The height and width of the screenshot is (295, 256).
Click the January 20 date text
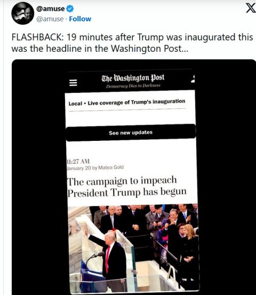pyautogui.click(x=79, y=168)
